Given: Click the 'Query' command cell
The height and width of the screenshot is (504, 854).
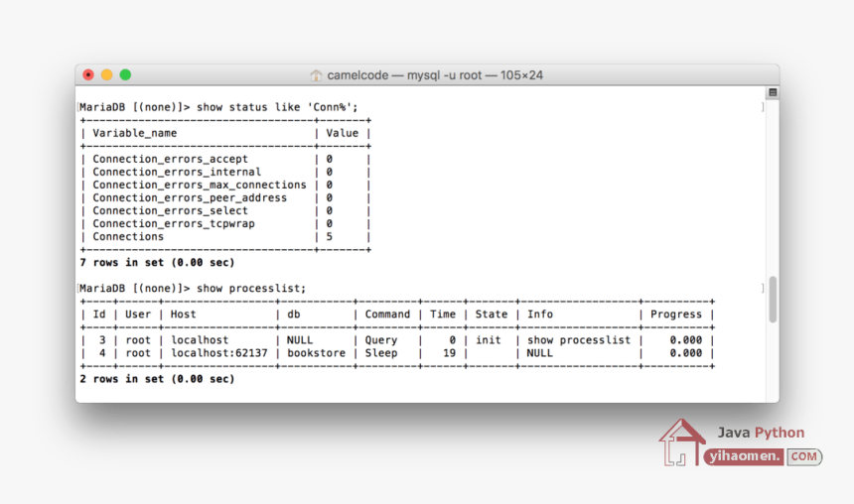Looking at the screenshot, I should pos(381,340).
